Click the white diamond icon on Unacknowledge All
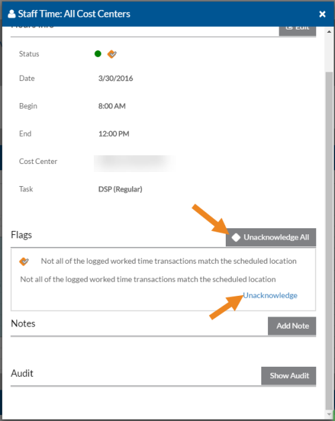335x421 pixels. click(236, 238)
